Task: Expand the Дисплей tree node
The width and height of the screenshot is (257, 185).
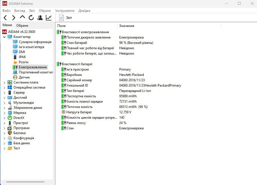Action: click(4, 98)
